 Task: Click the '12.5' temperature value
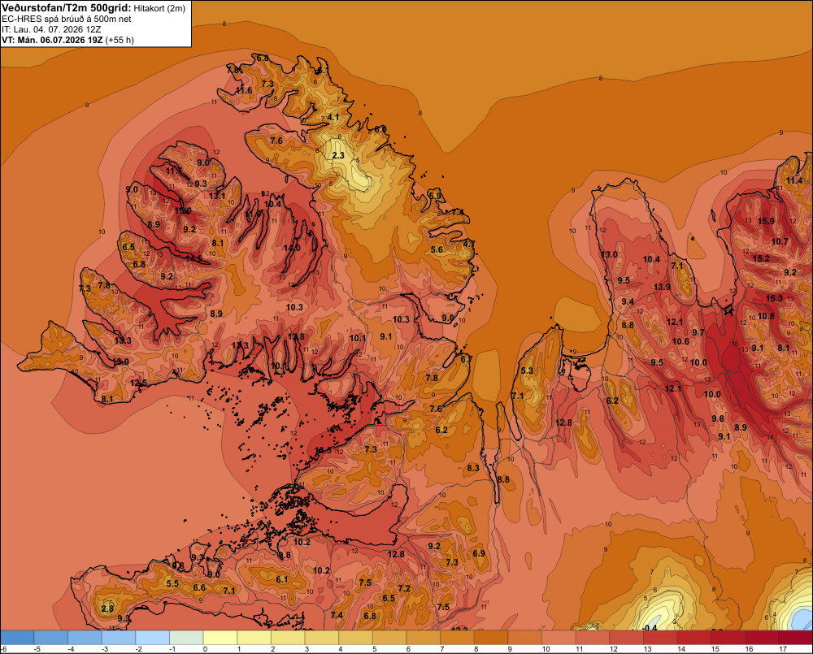[138, 383]
